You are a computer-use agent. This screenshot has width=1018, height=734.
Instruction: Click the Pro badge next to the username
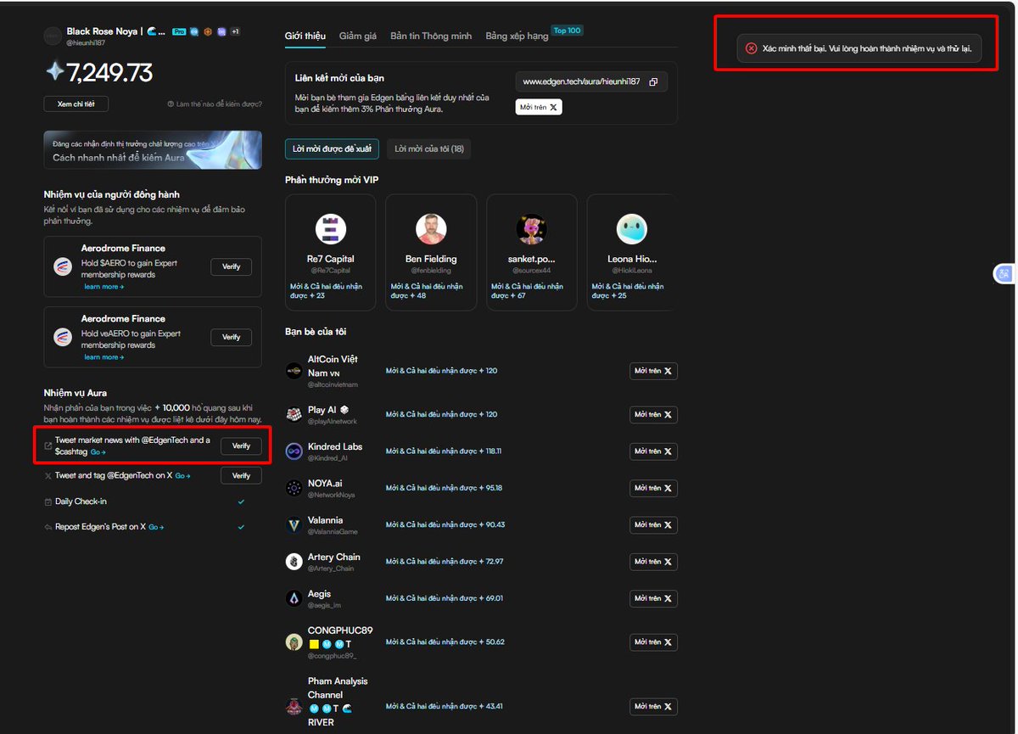coord(179,31)
